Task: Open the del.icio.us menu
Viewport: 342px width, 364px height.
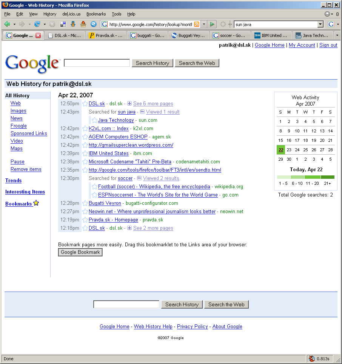Action: point(71,14)
